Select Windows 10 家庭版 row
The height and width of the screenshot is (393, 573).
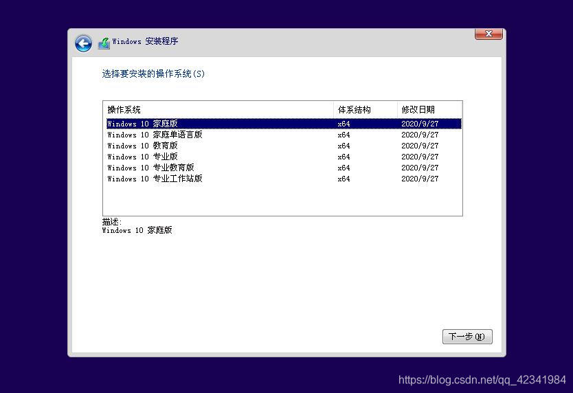pos(284,124)
